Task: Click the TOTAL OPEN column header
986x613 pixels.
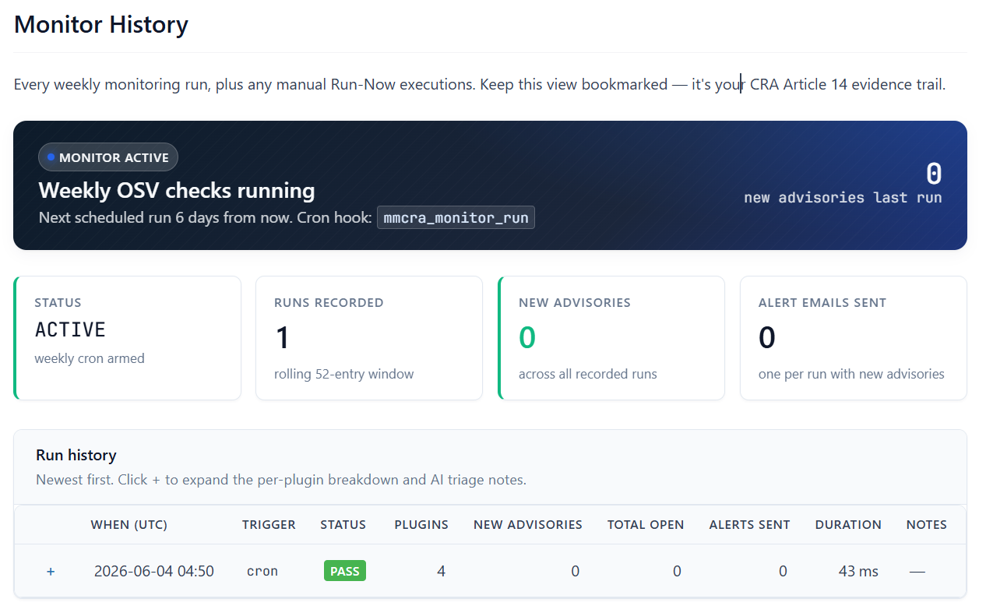Action: tap(646, 524)
